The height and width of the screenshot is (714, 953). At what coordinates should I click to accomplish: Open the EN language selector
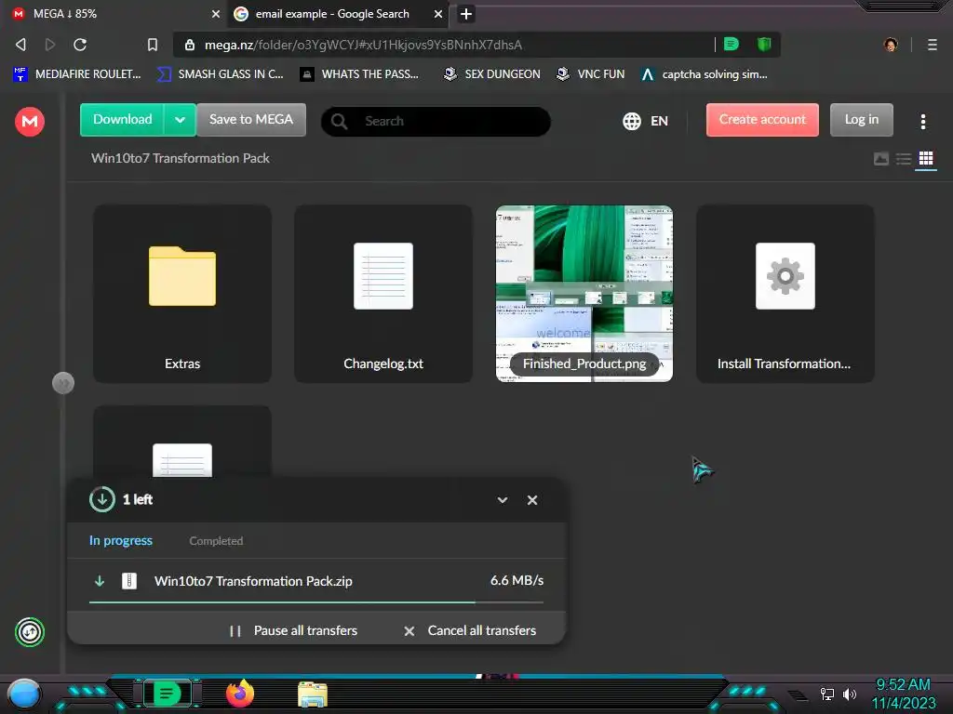click(x=646, y=121)
